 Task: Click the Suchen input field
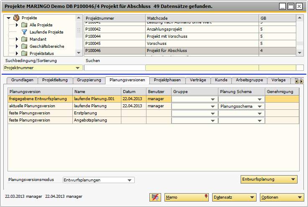114,68
